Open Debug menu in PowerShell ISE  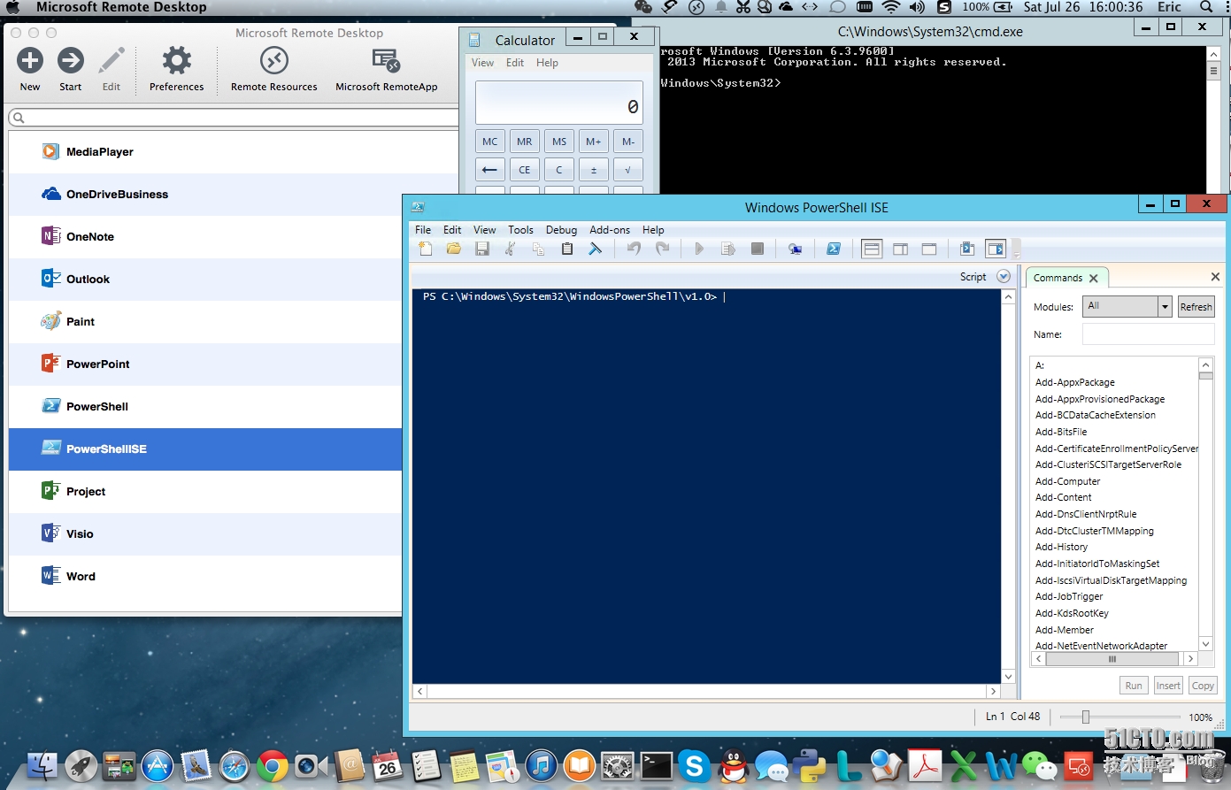[561, 230]
